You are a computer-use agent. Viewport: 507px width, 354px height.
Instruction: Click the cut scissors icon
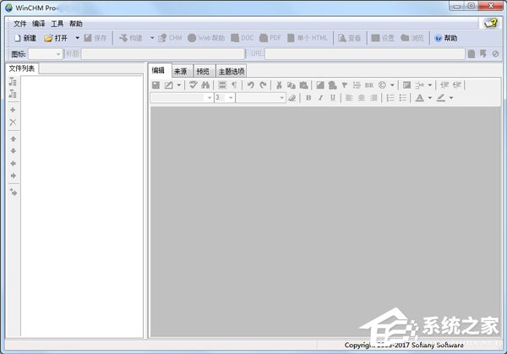tap(279, 85)
